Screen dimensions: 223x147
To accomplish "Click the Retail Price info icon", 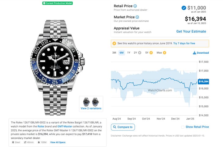I will coord(135,6).
